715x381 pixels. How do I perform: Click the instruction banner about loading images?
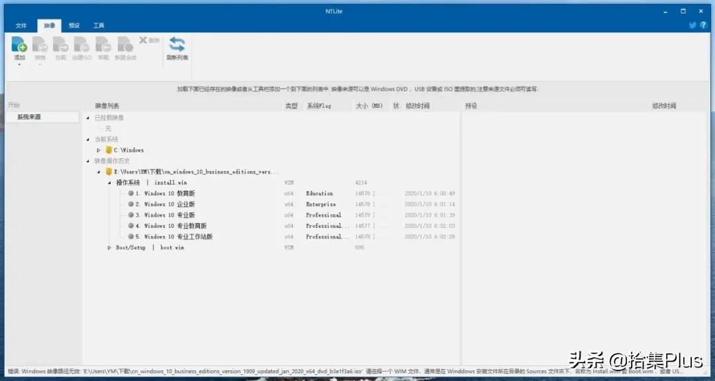point(358,89)
